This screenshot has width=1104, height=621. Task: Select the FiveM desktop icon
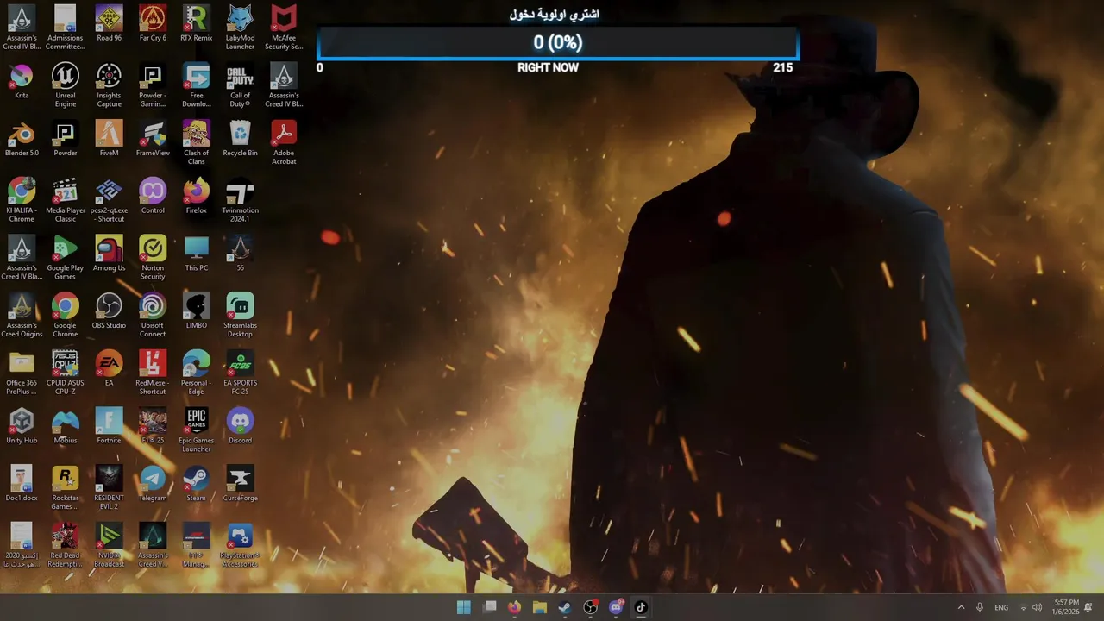[109, 140]
